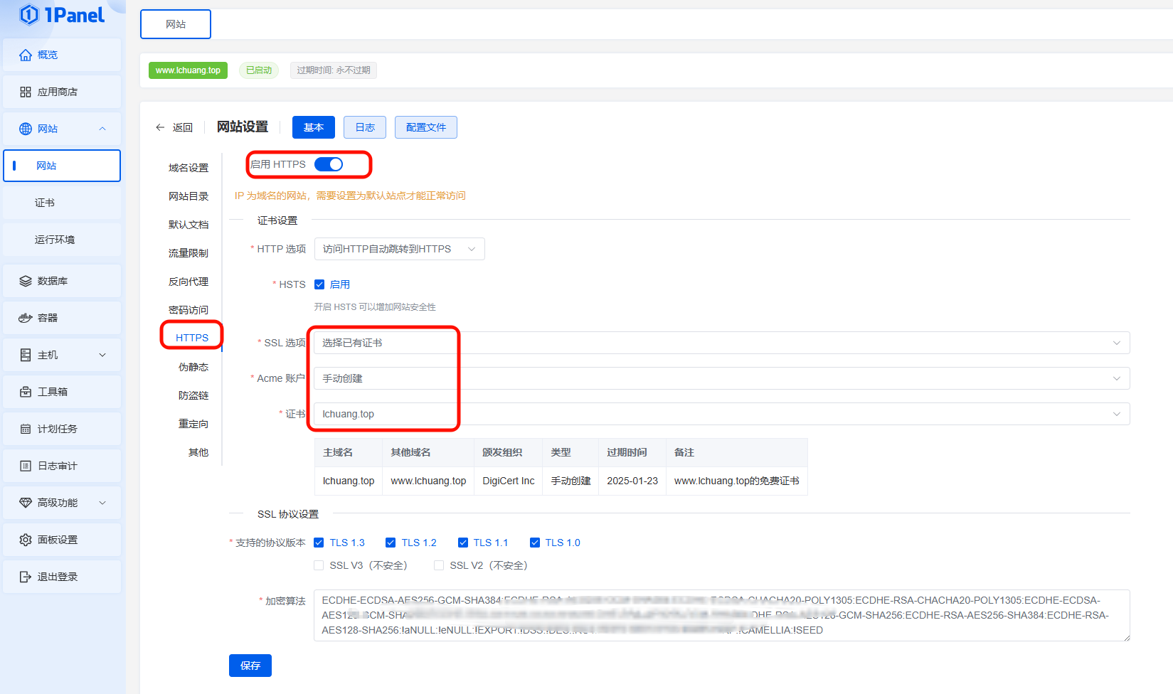Uncheck the TLS 1.0 checkbox

[535, 543]
